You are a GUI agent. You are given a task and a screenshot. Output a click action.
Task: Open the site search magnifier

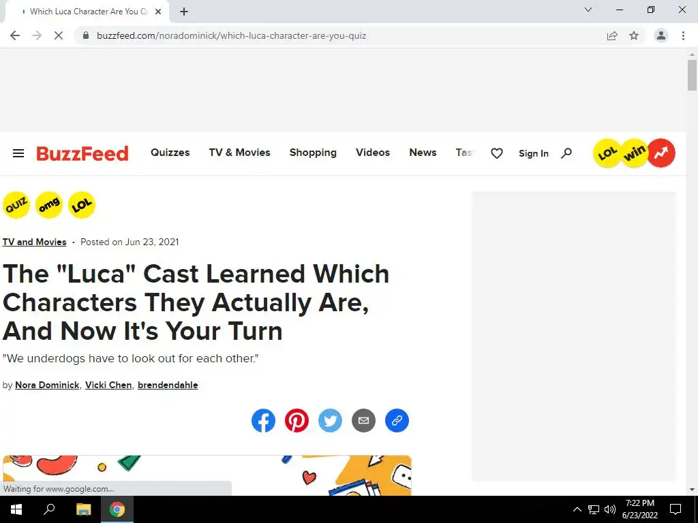click(566, 153)
